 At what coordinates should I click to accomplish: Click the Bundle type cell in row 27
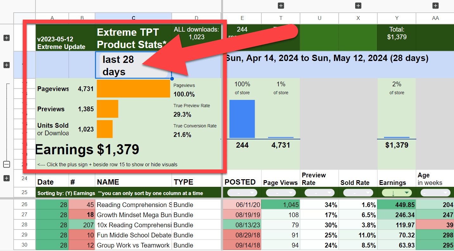(197, 215)
